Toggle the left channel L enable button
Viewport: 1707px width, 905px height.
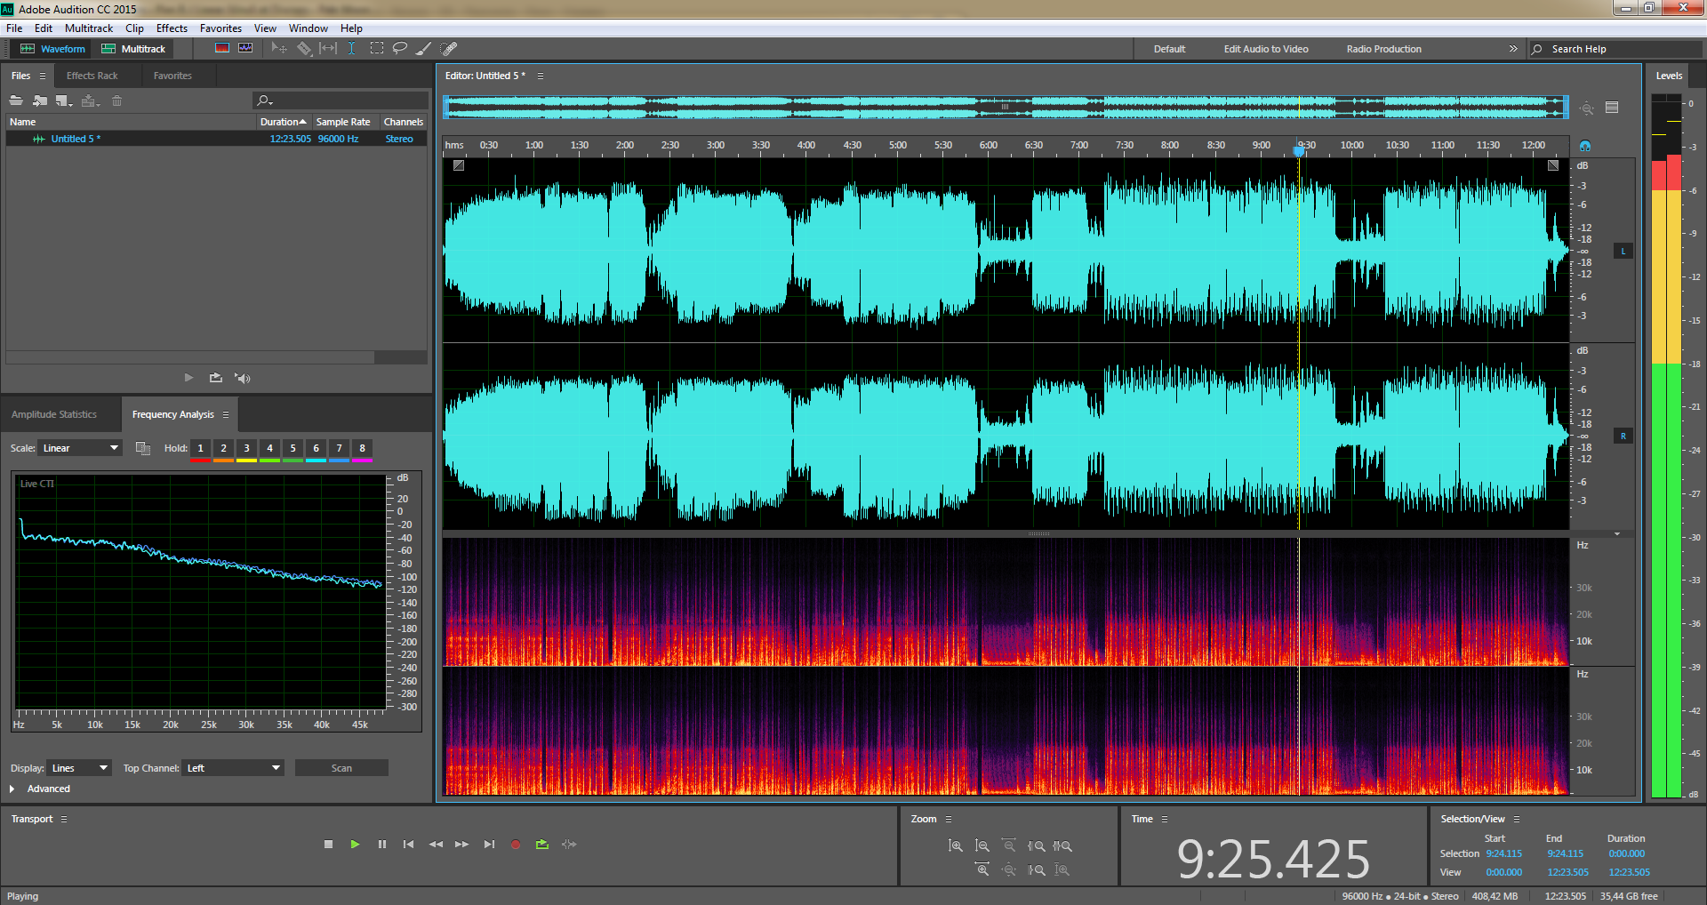tap(1623, 252)
